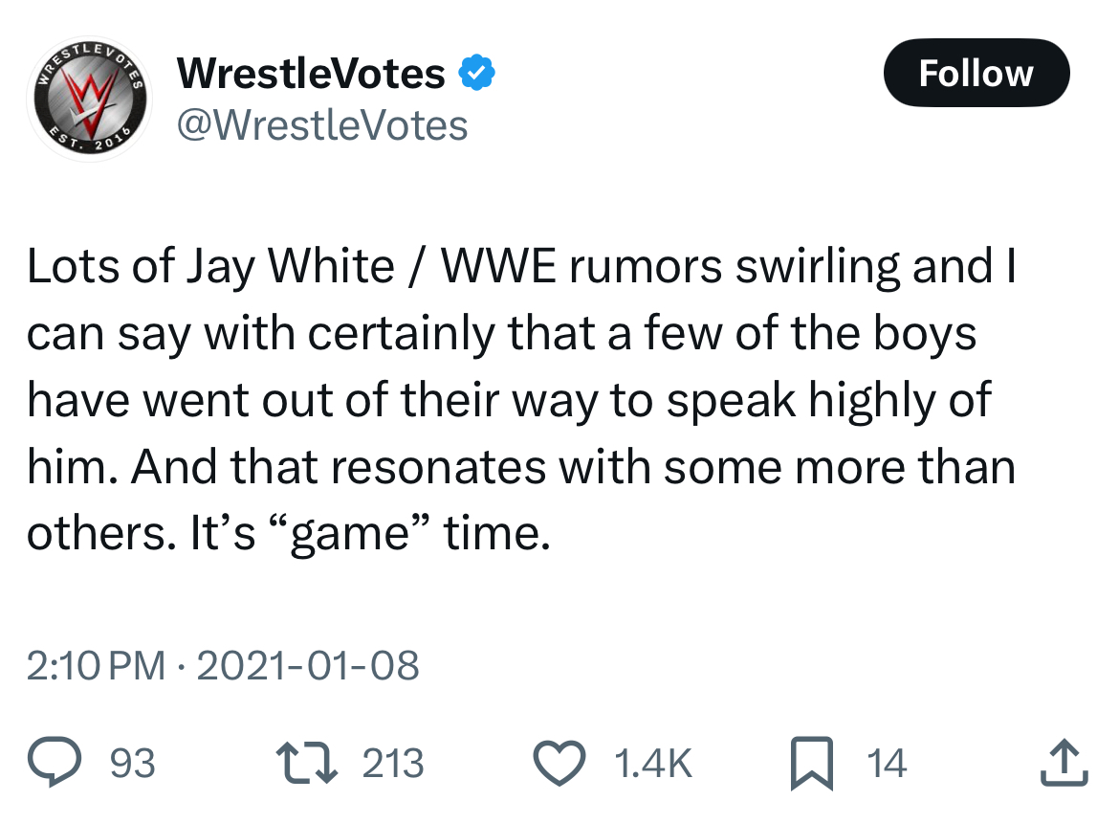Follow the WrestleVotes account
The height and width of the screenshot is (823, 1119).
pos(976,74)
